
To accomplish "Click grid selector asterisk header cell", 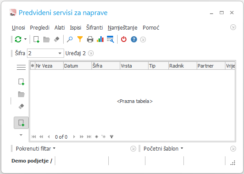I will tap(33, 66).
